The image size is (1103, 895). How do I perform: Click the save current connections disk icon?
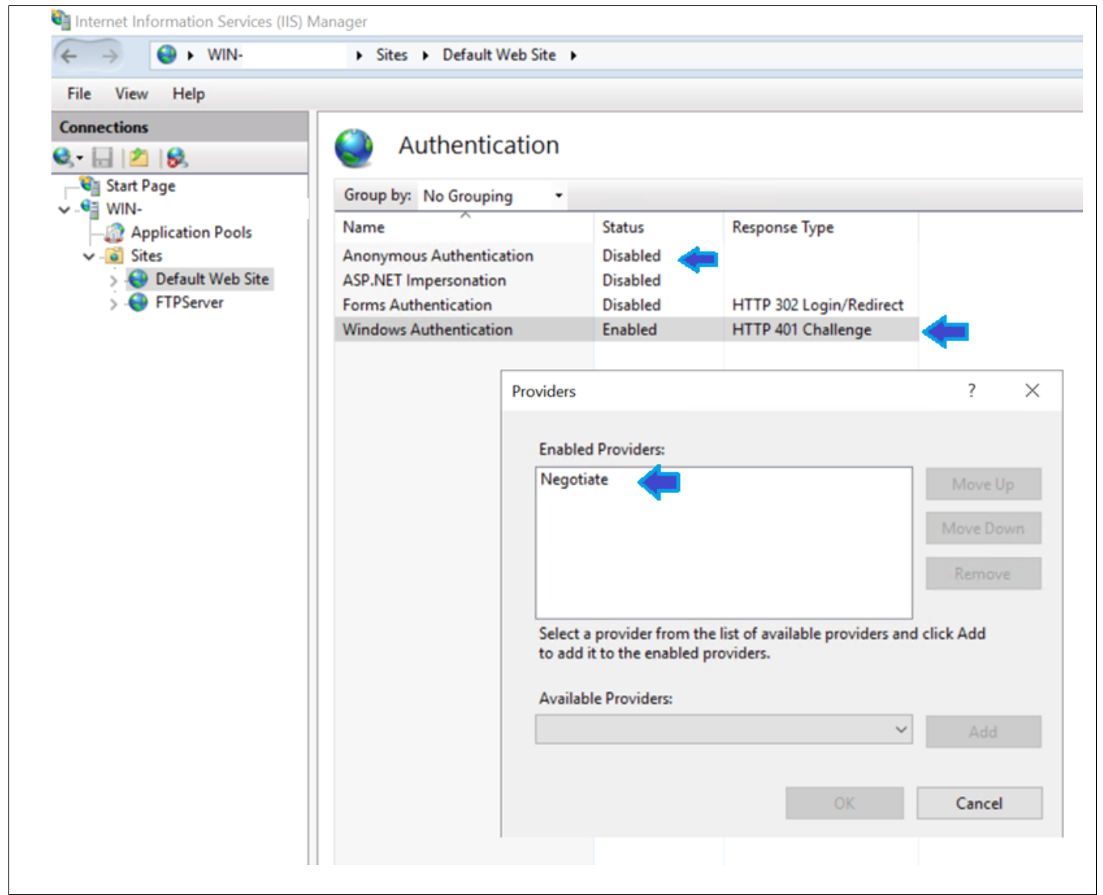pos(101,158)
